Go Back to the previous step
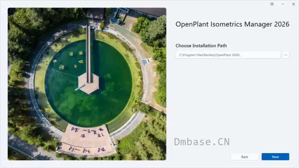This screenshot has width=299, height=168. tap(245, 156)
